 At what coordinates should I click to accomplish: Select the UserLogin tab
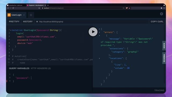coord(17,15)
